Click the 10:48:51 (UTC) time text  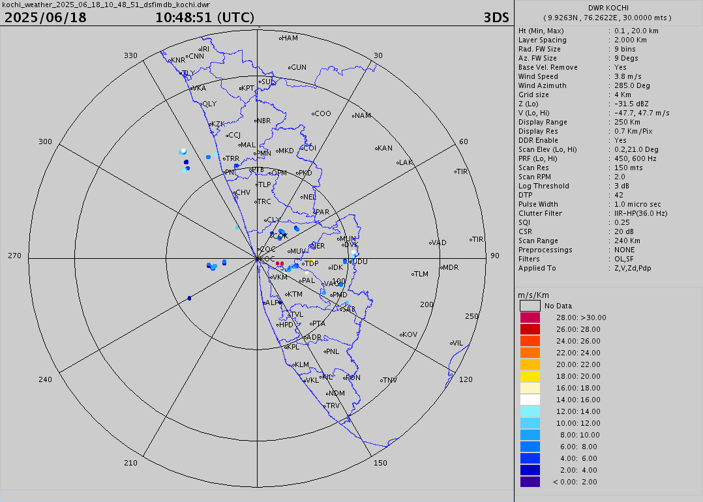click(205, 18)
